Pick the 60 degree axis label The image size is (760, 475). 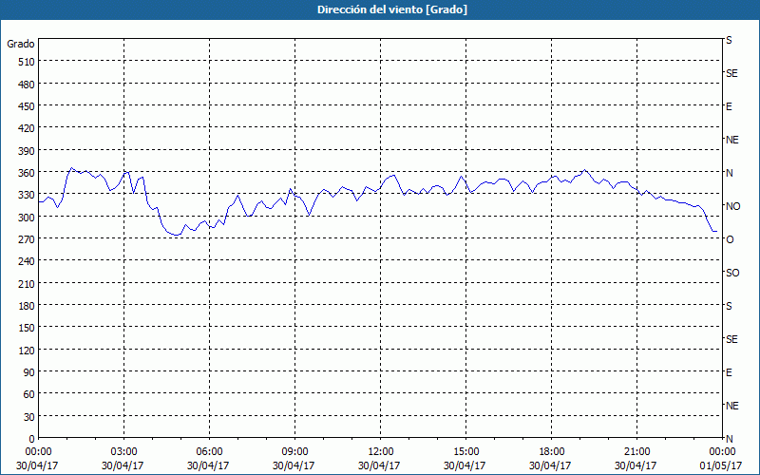29,395
